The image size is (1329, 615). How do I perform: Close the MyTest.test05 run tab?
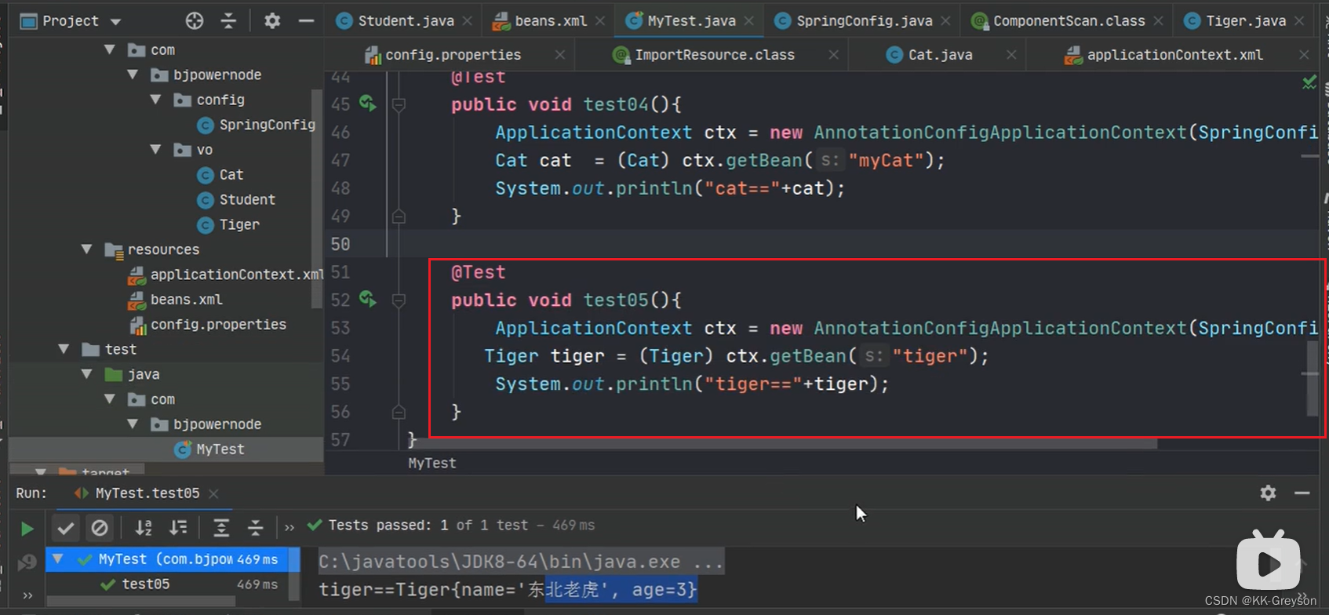[x=213, y=493]
